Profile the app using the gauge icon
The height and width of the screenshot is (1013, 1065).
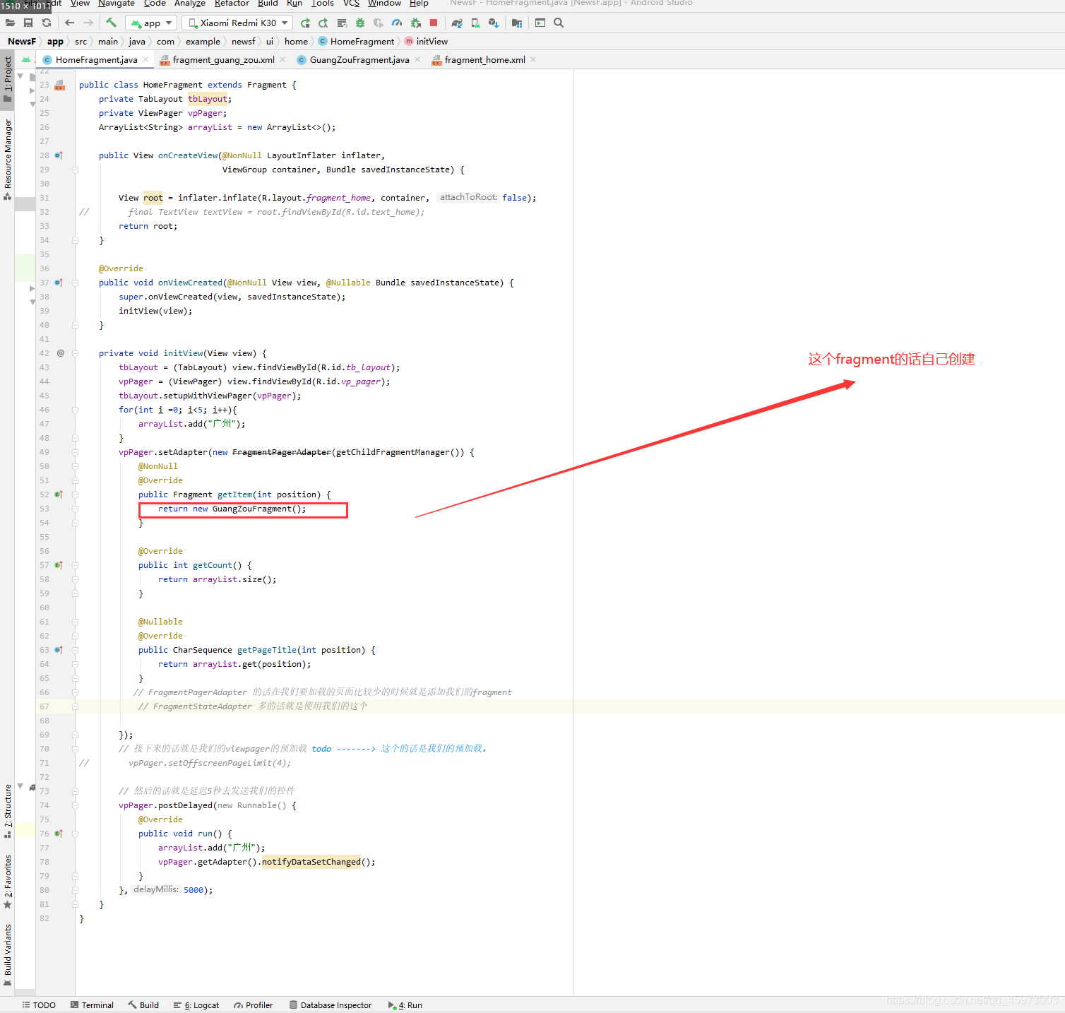coord(397,23)
